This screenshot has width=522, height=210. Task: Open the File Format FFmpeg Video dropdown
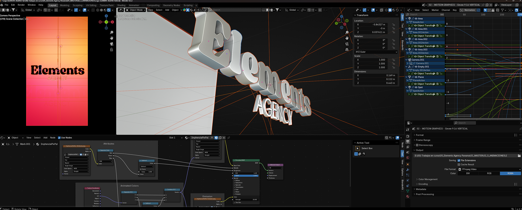pos(489,169)
